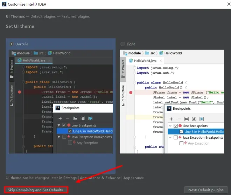Viewport: 231px width, 195px height.
Task: Click UI Themes breadcrumb step
Action: (15, 16)
